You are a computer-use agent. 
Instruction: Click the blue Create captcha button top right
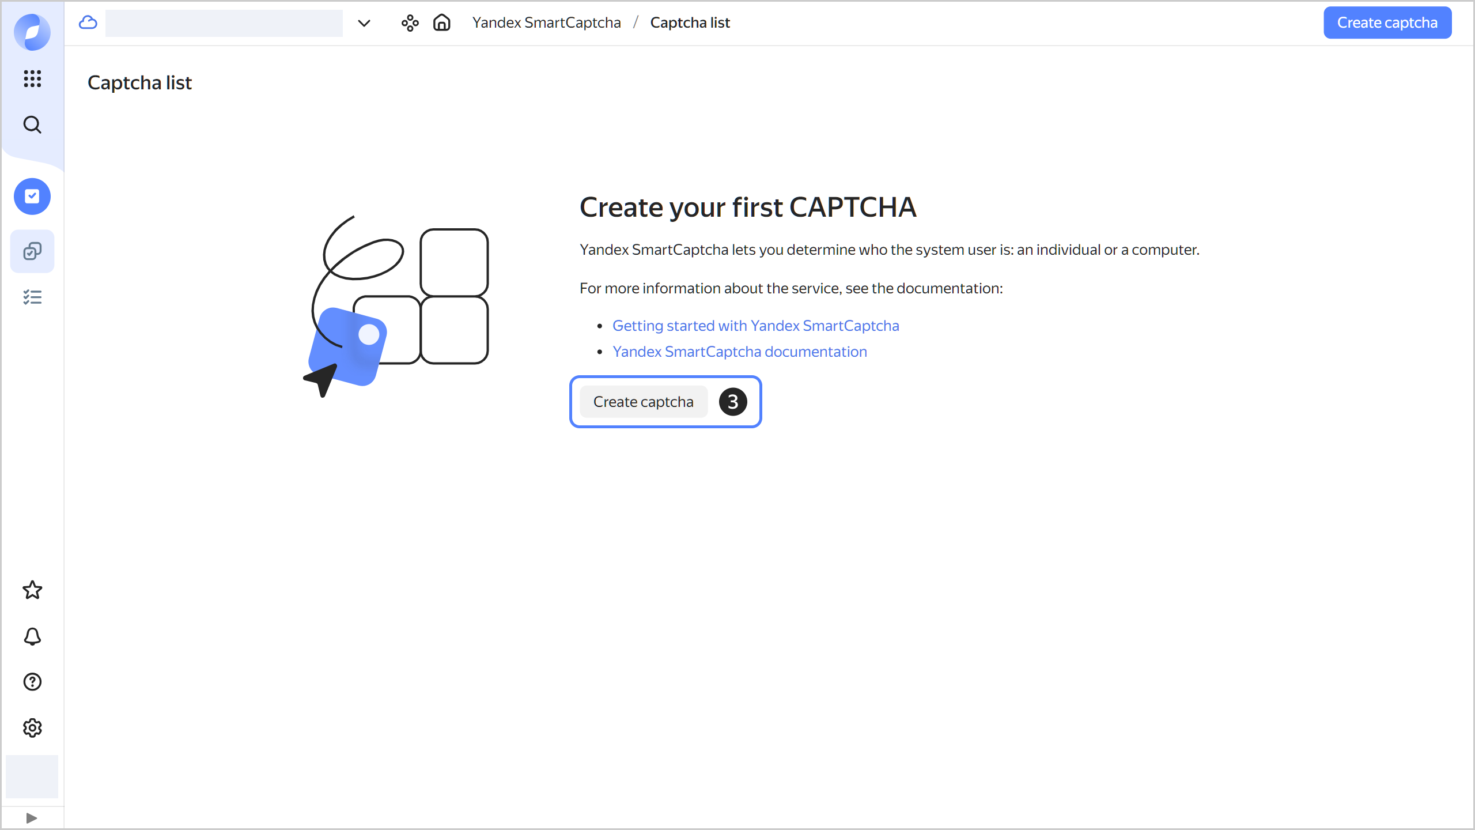click(x=1387, y=22)
